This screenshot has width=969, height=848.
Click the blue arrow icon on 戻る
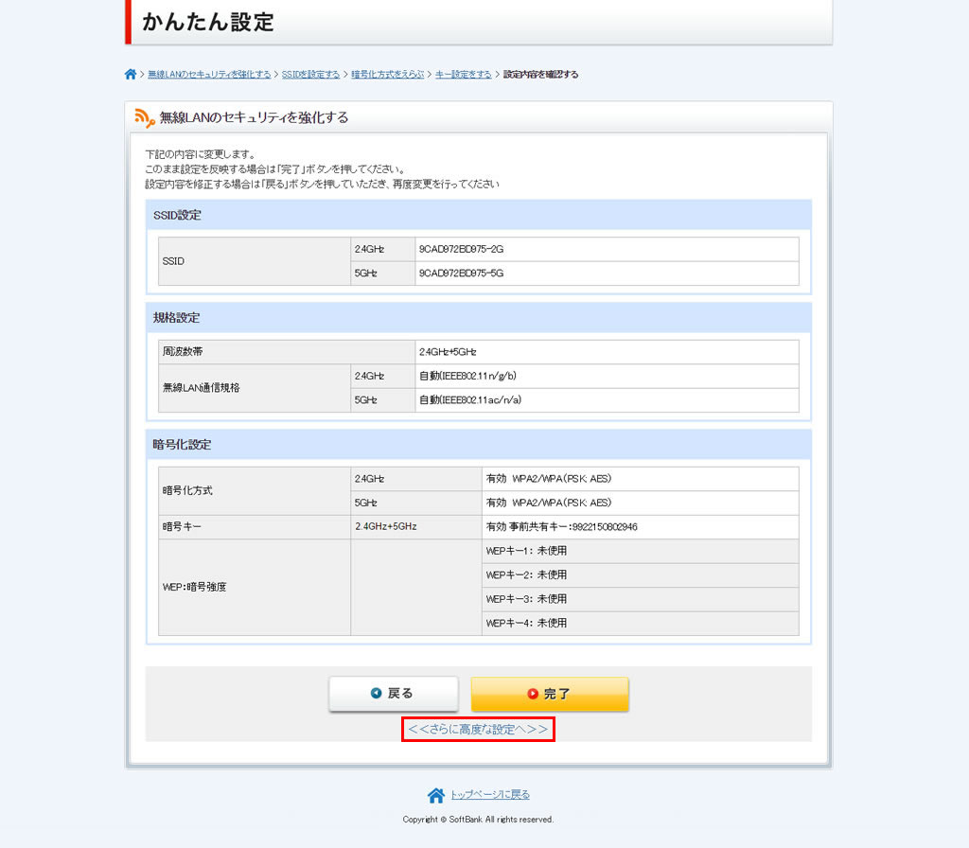coord(377,694)
